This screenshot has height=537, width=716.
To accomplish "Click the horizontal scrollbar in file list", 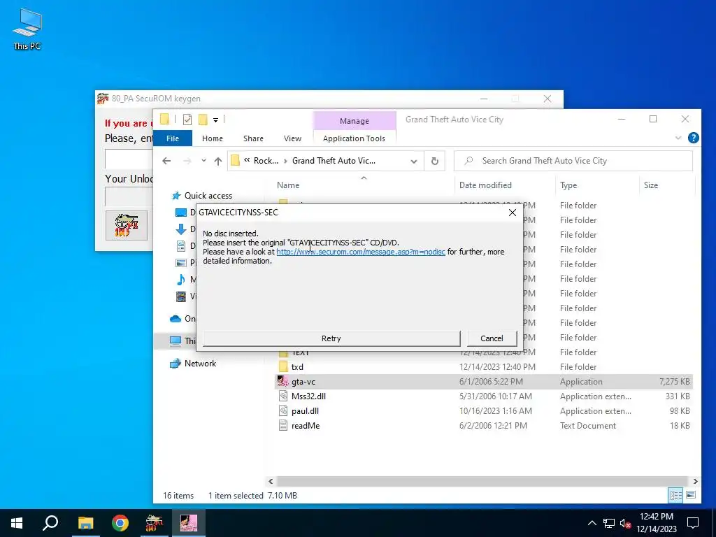I will click(482, 481).
